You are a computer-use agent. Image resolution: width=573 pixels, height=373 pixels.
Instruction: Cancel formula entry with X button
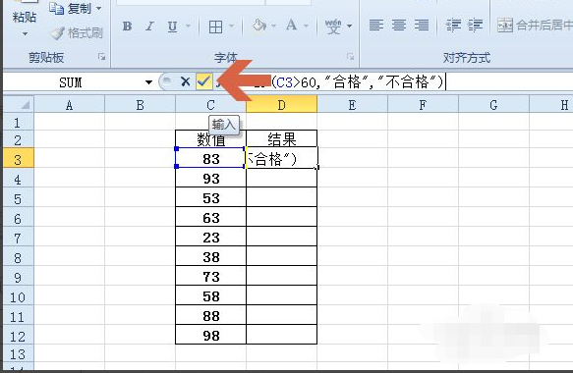[x=186, y=81]
